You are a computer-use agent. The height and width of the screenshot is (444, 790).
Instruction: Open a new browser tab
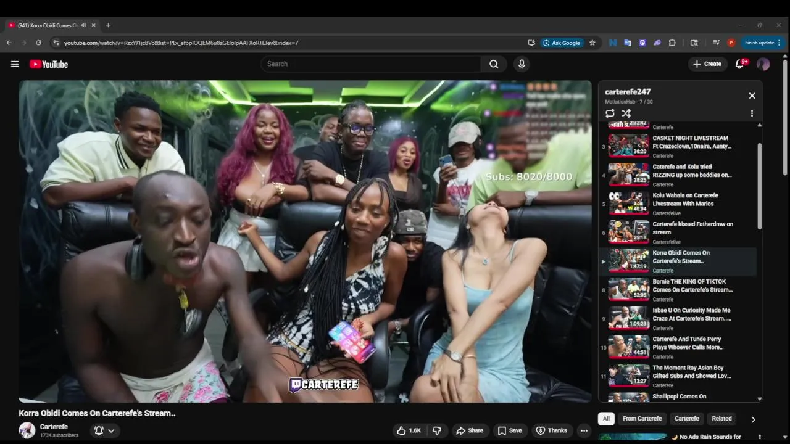coord(108,25)
